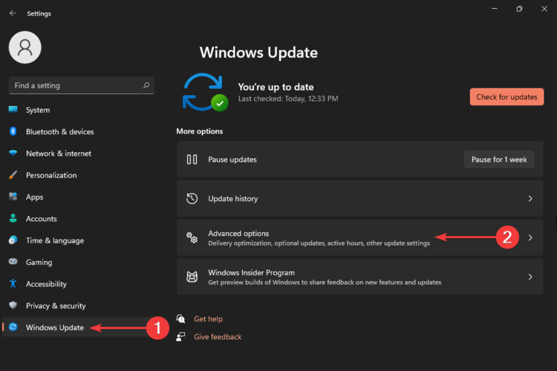Click the Accessibility person icon
This screenshot has width=557, height=371.
pyautogui.click(x=13, y=283)
